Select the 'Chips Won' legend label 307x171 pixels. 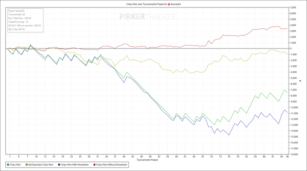click(15, 165)
